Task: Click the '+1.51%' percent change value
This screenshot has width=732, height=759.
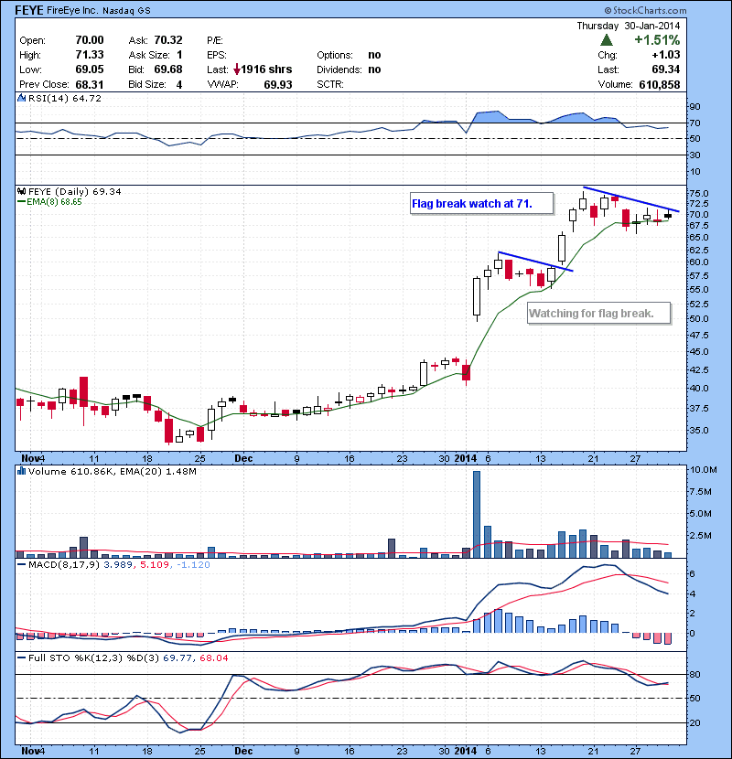Action: click(657, 39)
